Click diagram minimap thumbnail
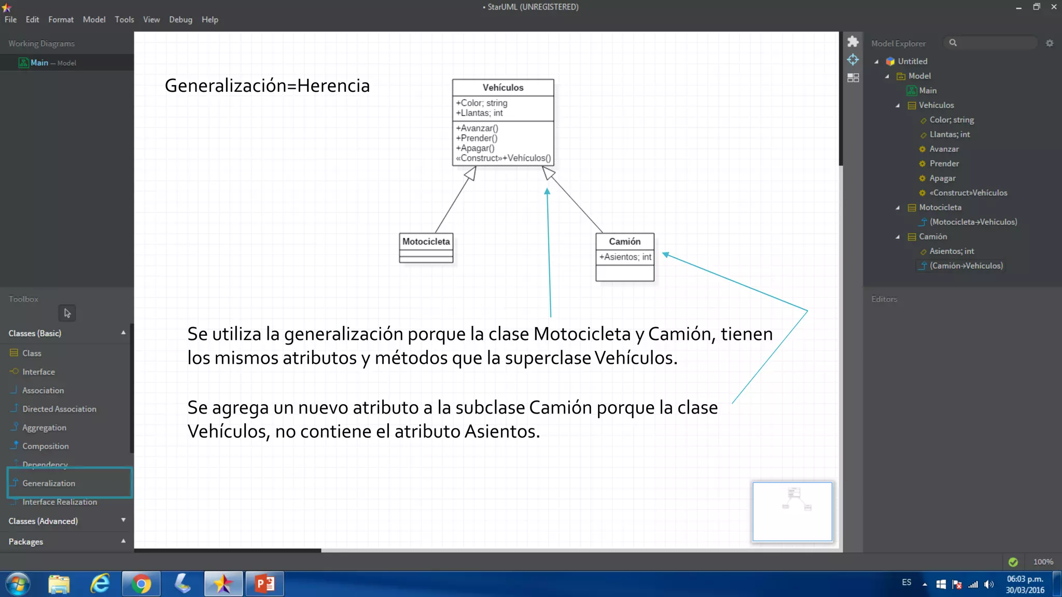The image size is (1062, 597). pos(792,511)
